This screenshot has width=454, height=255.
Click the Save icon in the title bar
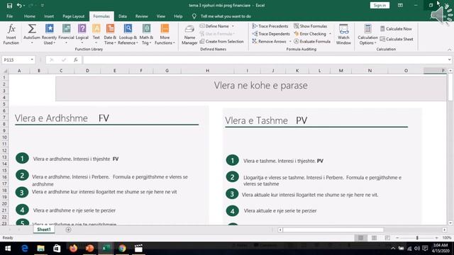point(9,6)
